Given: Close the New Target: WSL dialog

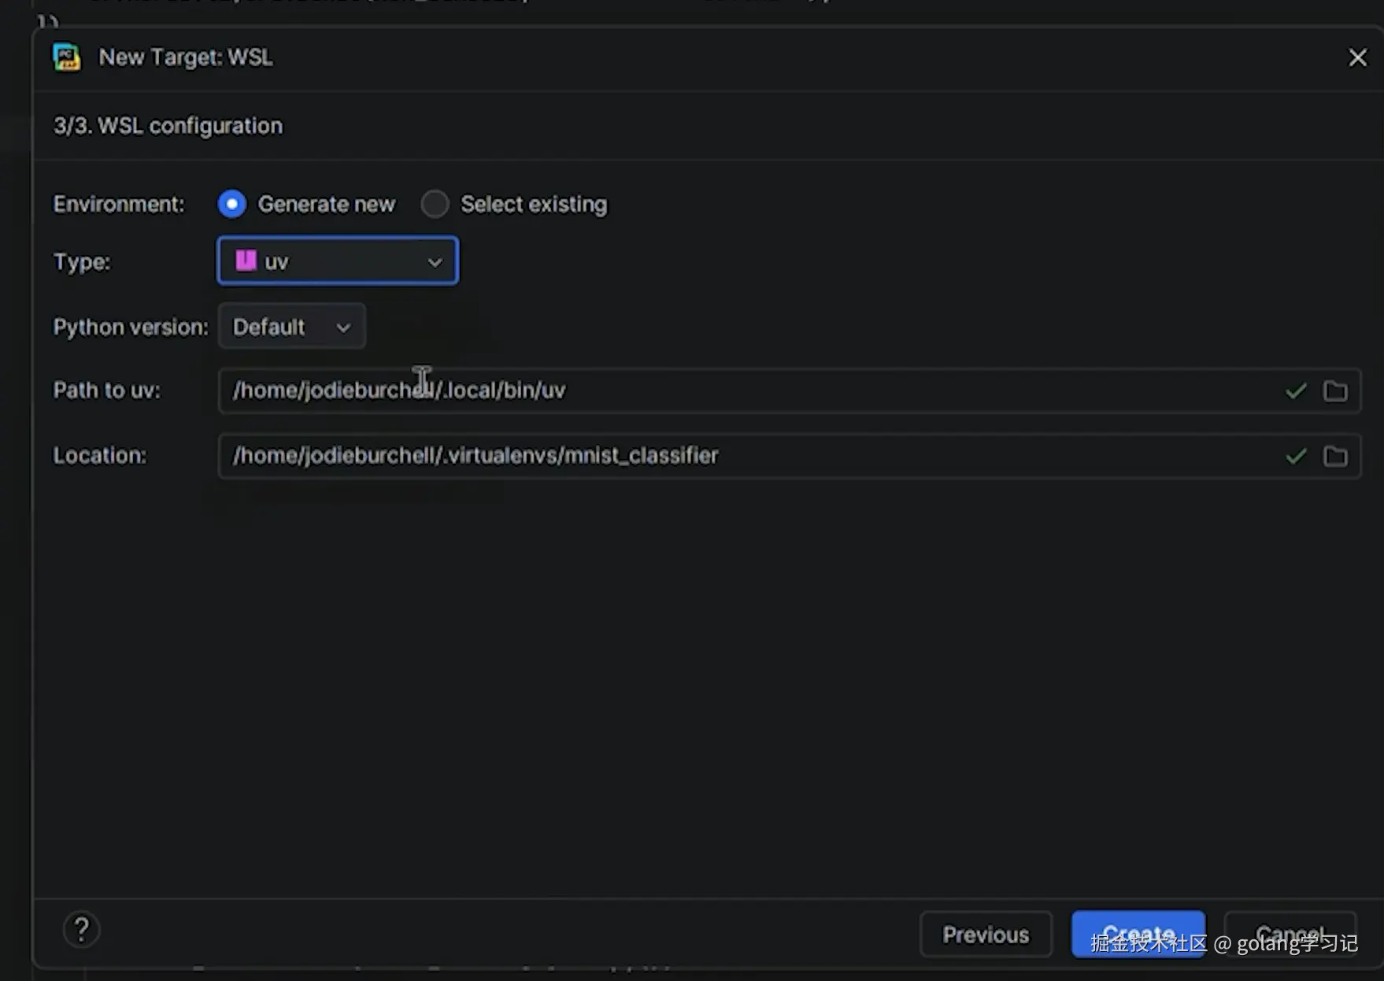Looking at the screenshot, I should (1357, 57).
